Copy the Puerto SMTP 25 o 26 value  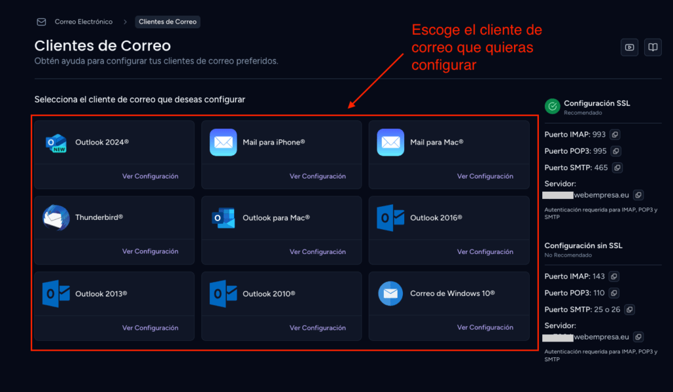click(x=630, y=310)
